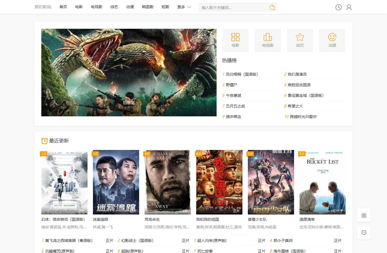Open list item 海市蜃楼（国语版）

tap(289, 251)
